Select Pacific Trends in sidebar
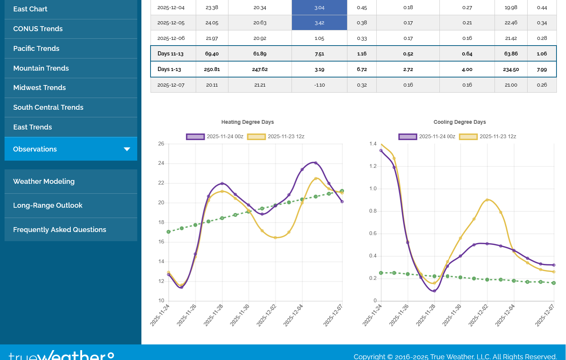The width and height of the screenshot is (566, 360). (36, 49)
